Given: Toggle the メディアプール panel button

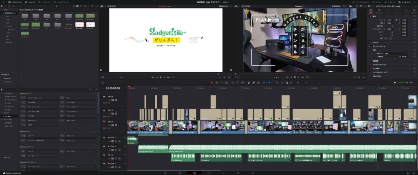Looking at the screenshot, I should pos(15,2).
